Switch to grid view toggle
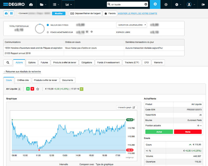The image size is (208, 166). point(11,13)
